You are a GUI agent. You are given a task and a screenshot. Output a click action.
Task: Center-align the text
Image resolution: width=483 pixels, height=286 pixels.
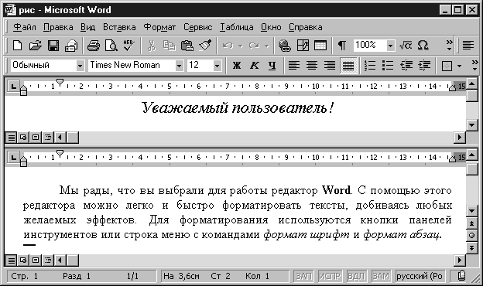[x=312, y=65]
